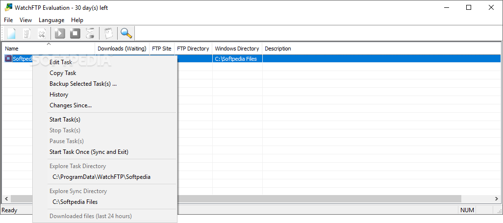Click the horizontal scrollbar right arrow

(x=497, y=199)
